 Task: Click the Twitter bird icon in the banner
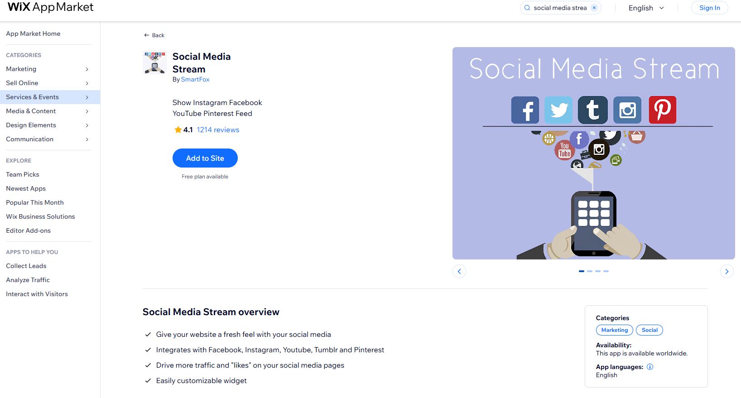tap(559, 110)
